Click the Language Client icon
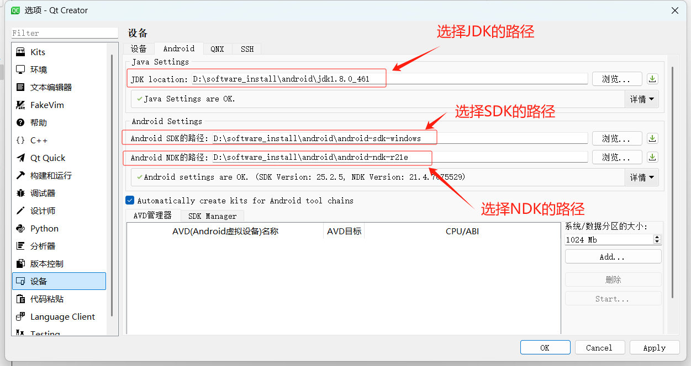Image resolution: width=691 pixels, height=366 pixels. (x=20, y=316)
